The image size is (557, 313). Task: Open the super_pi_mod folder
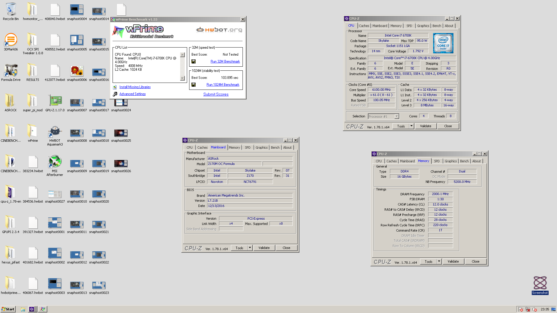click(x=33, y=103)
